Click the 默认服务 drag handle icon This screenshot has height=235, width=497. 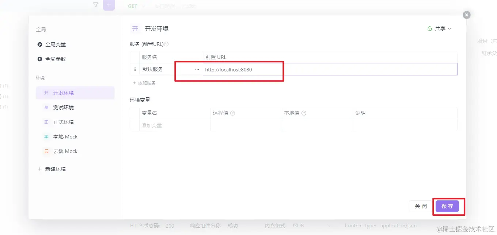134,69
